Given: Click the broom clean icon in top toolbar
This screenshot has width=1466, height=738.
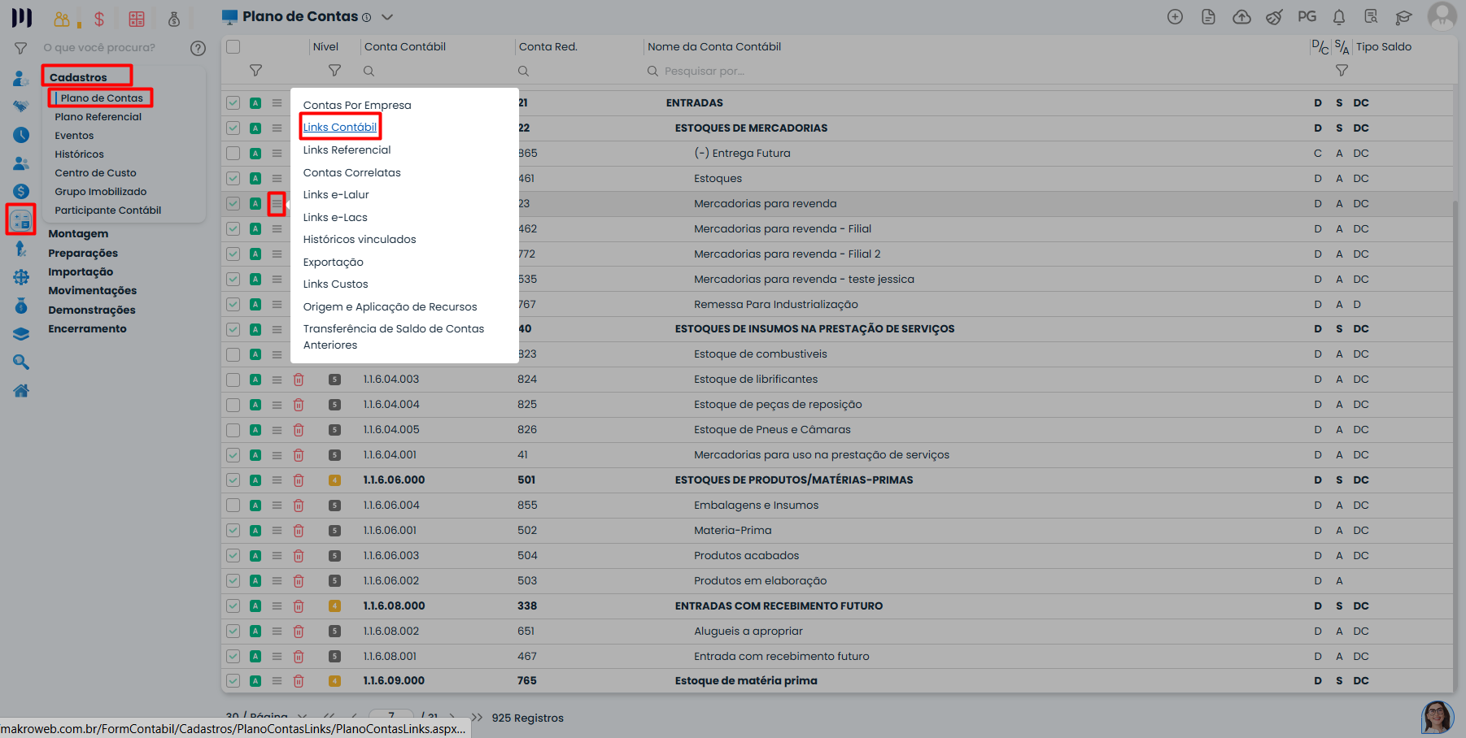Looking at the screenshot, I should [1274, 17].
